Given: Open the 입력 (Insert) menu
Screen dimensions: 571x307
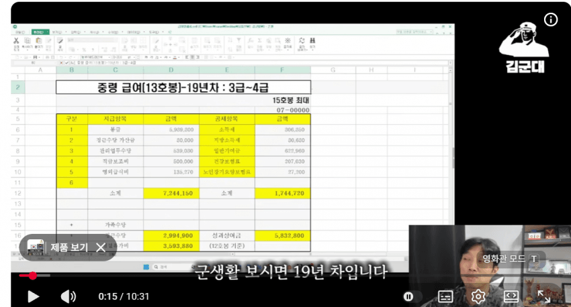Looking at the screenshot, I should tap(76, 32).
